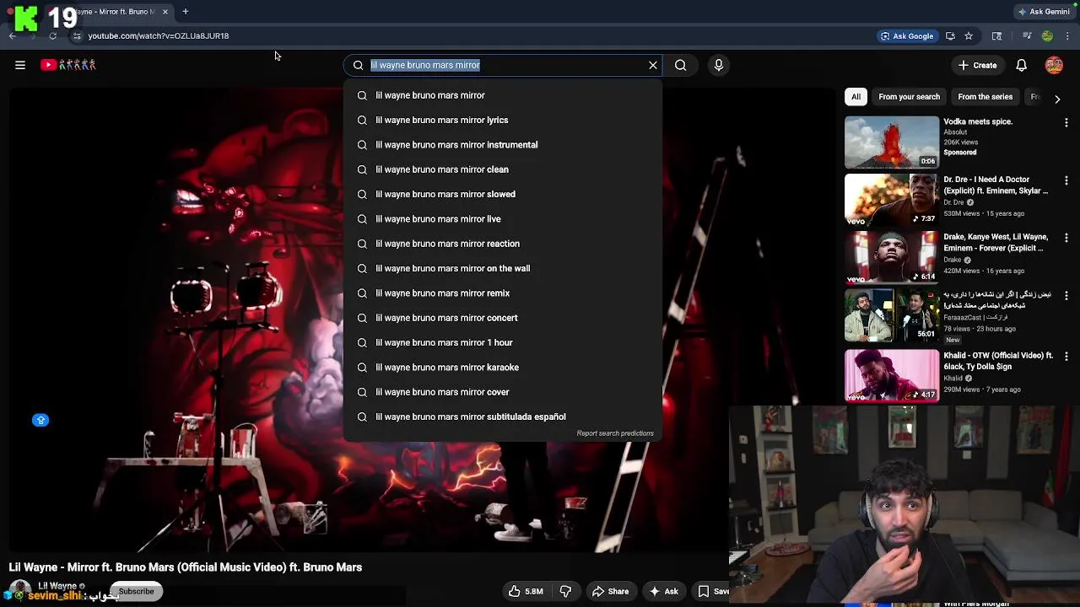Select suggestion ending in 'mirror clean'
This screenshot has height=607, width=1080.
503,169
